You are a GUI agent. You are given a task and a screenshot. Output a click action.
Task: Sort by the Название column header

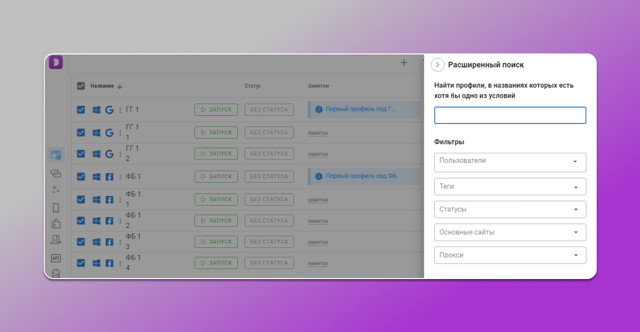(x=103, y=86)
